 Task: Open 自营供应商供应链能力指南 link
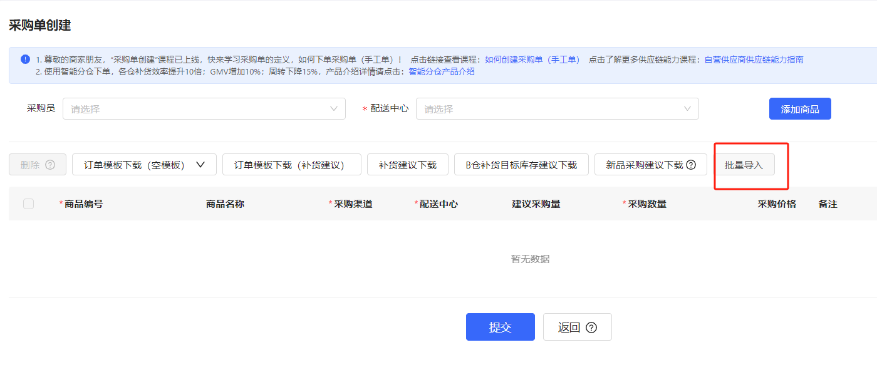coord(754,59)
